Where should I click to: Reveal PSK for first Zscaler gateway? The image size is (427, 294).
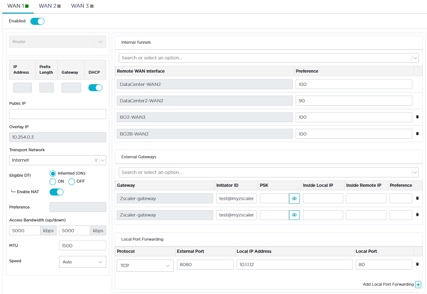click(x=294, y=198)
